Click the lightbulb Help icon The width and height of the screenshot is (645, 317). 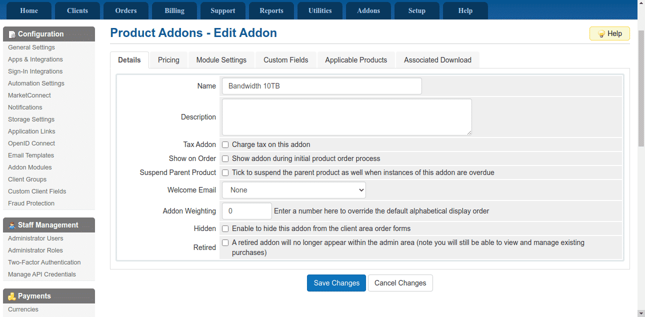601,34
